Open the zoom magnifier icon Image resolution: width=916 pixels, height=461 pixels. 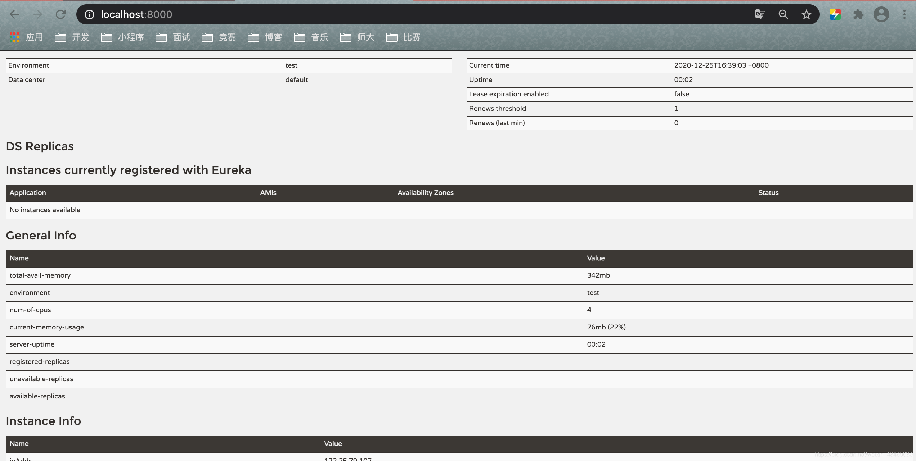(x=783, y=14)
